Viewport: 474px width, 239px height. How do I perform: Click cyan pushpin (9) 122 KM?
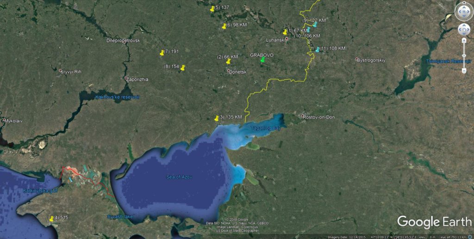coord(315,25)
